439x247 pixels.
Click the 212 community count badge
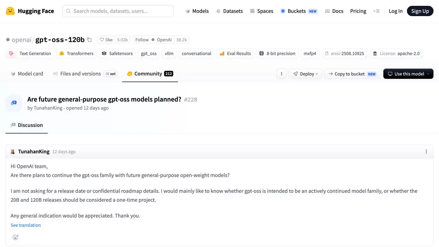pyautogui.click(x=168, y=74)
